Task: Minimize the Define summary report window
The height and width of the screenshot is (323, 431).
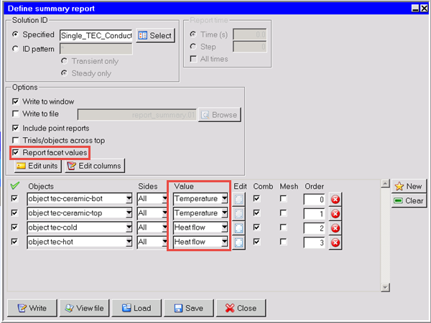Action: click(x=415, y=9)
